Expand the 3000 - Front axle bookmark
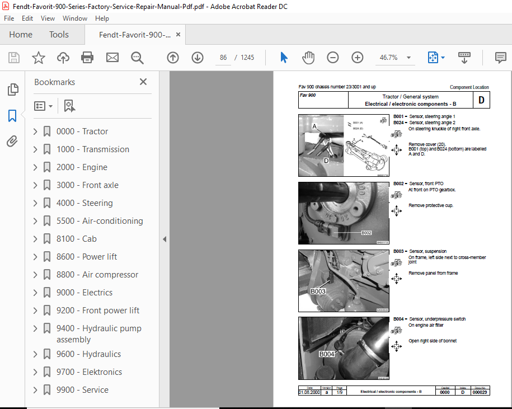The height and width of the screenshot is (409, 512). (35, 185)
